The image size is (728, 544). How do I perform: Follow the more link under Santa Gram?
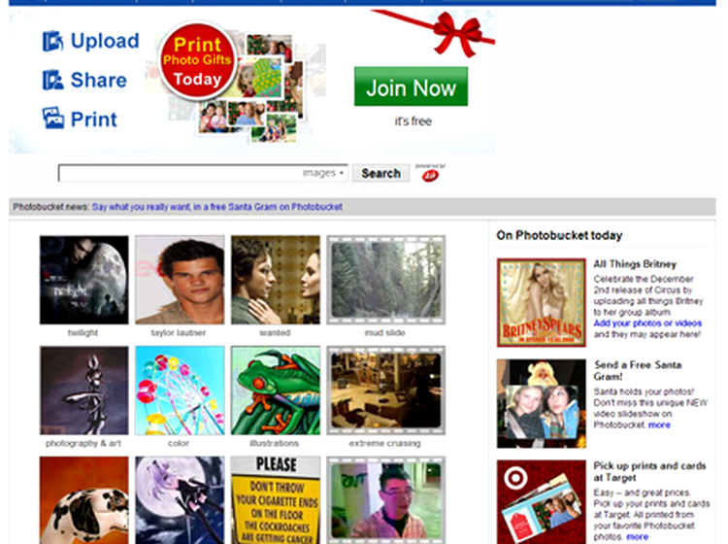659,425
